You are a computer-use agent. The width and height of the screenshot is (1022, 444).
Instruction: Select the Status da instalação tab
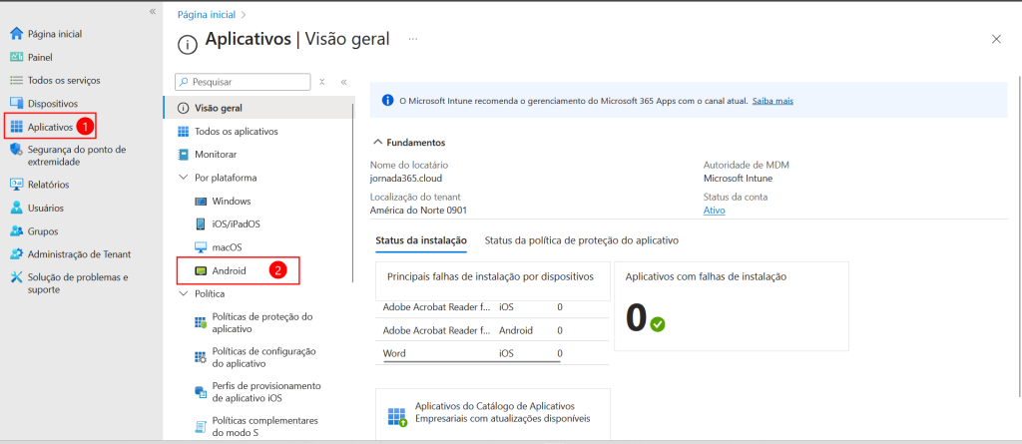421,240
